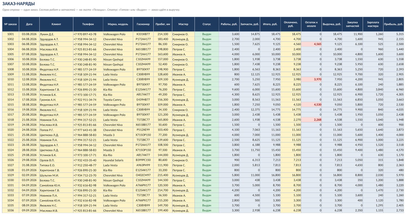Click the "Остаток к оплате" header
The height and width of the screenshot is (215, 406).
[312, 24]
